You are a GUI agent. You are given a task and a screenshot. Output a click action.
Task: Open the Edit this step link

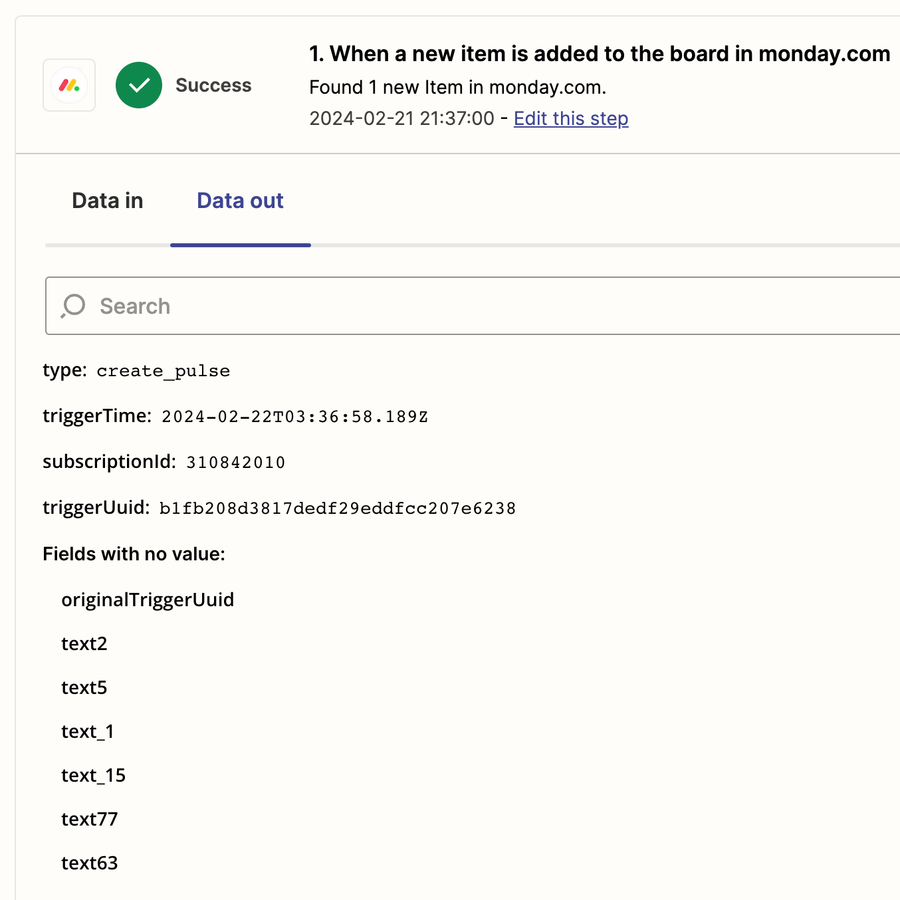pyautogui.click(x=571, y=118)
